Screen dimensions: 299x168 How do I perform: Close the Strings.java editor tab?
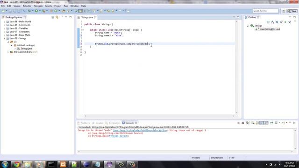point(95,17)
